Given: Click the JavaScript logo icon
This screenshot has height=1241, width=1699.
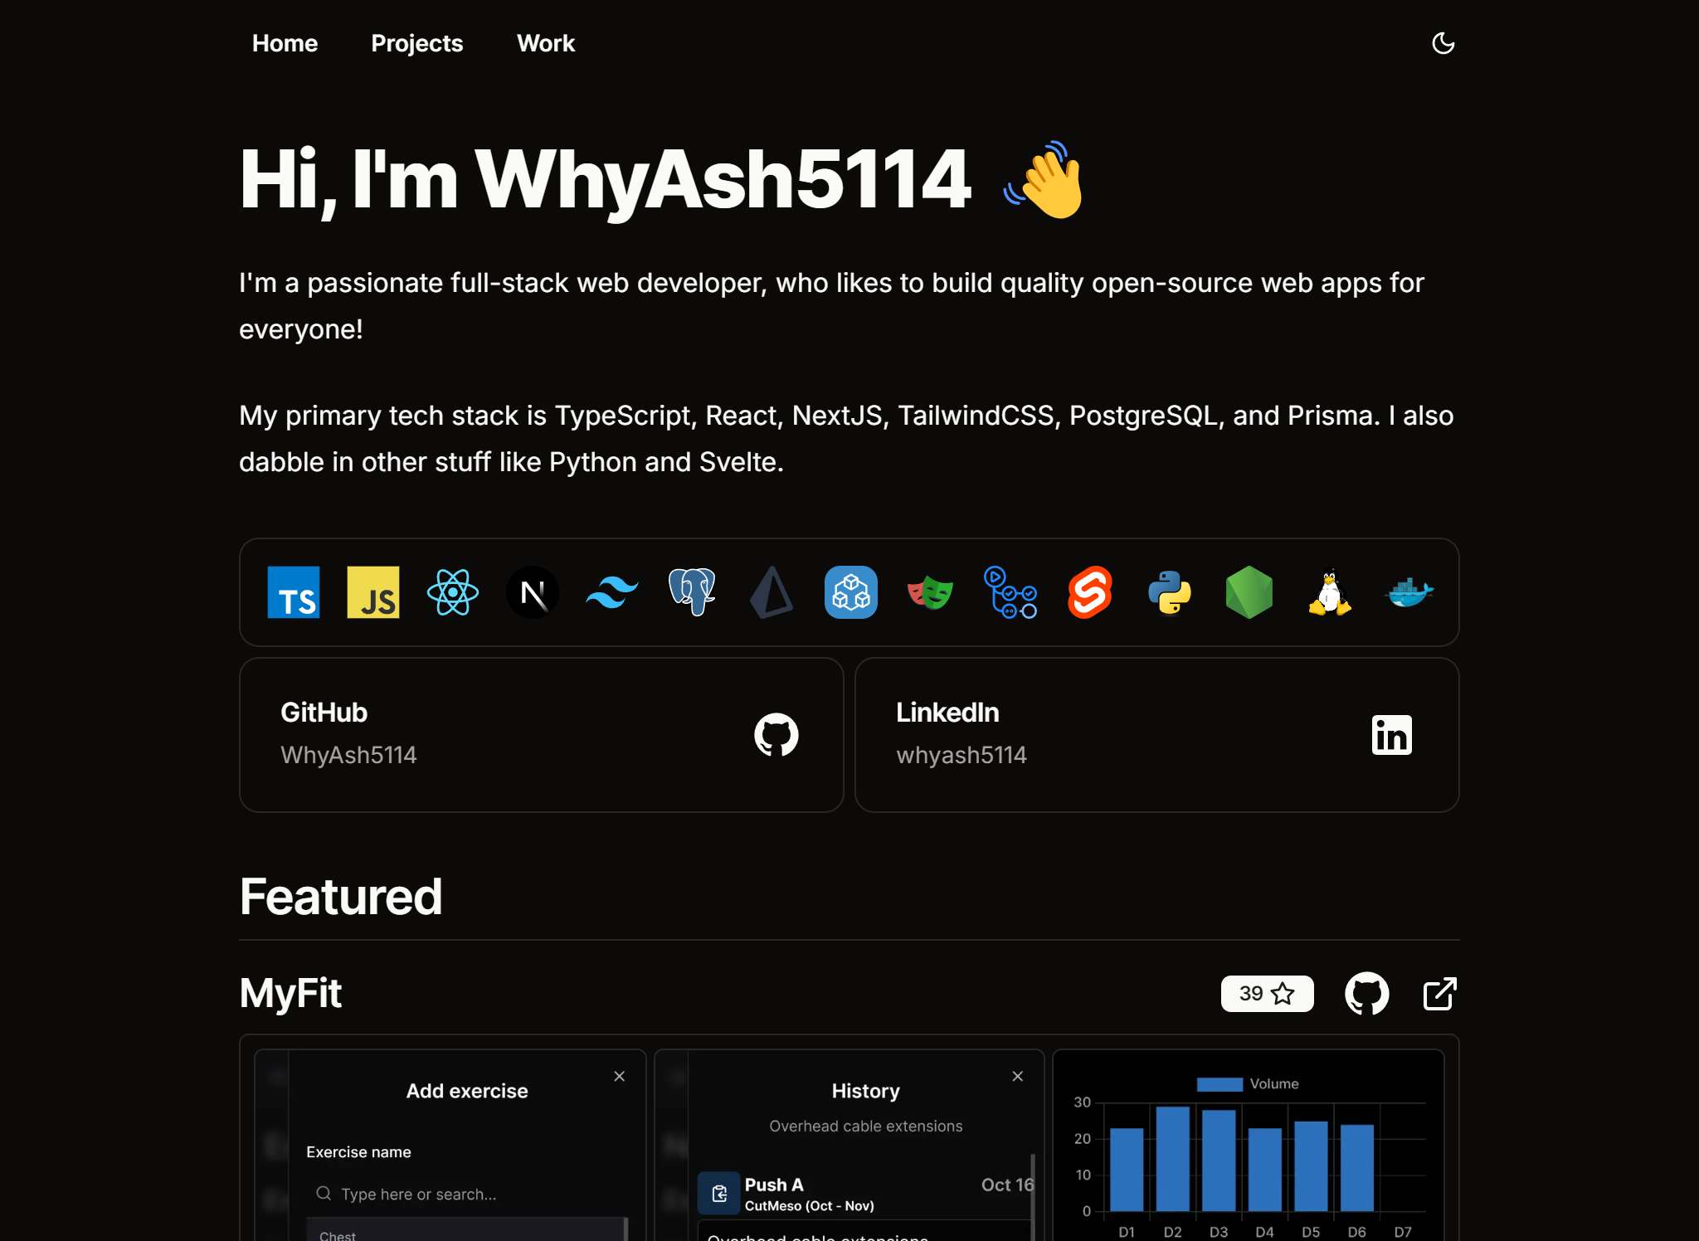Looking at the screenshot, I should tap(373, 592).
